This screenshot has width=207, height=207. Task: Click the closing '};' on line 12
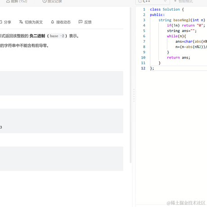coord(152,68)
